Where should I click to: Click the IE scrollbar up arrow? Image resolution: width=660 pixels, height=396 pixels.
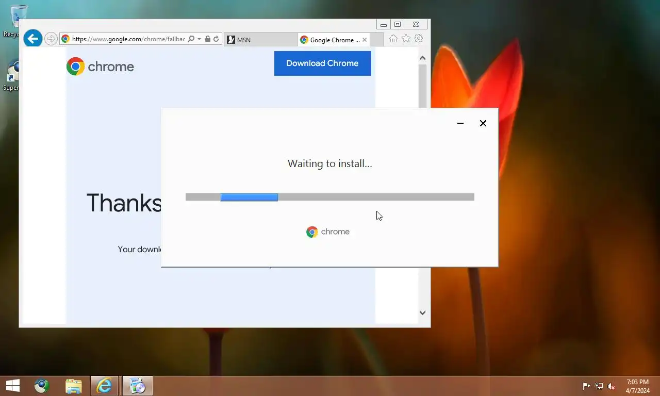422,58
